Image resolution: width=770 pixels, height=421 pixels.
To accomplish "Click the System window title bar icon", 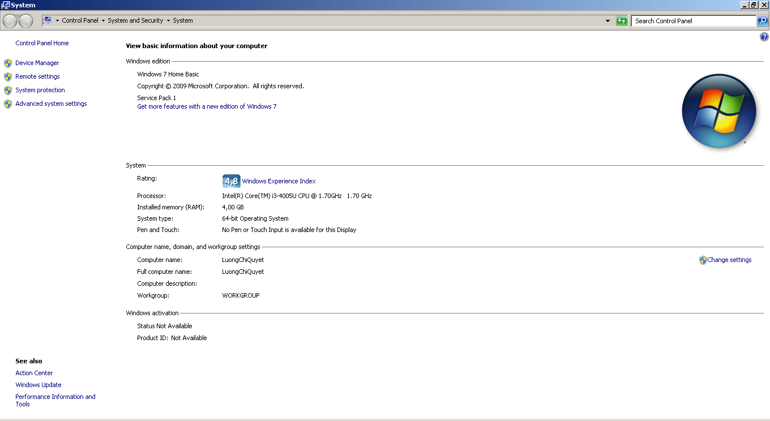I will point(6,5).
